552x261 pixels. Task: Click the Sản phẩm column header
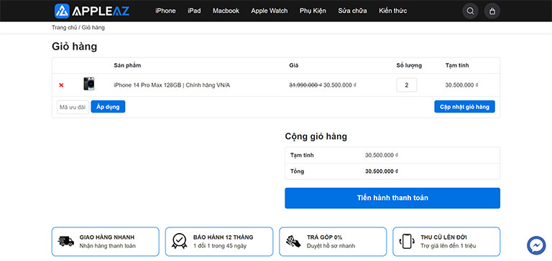pyautogui.click(x=127, y=65)
